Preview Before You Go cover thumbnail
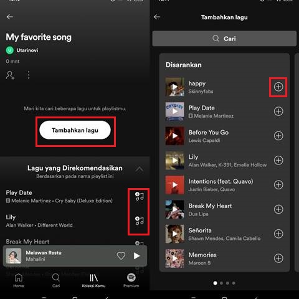Viewport: 299px width, 299px height. pos(175,136)
